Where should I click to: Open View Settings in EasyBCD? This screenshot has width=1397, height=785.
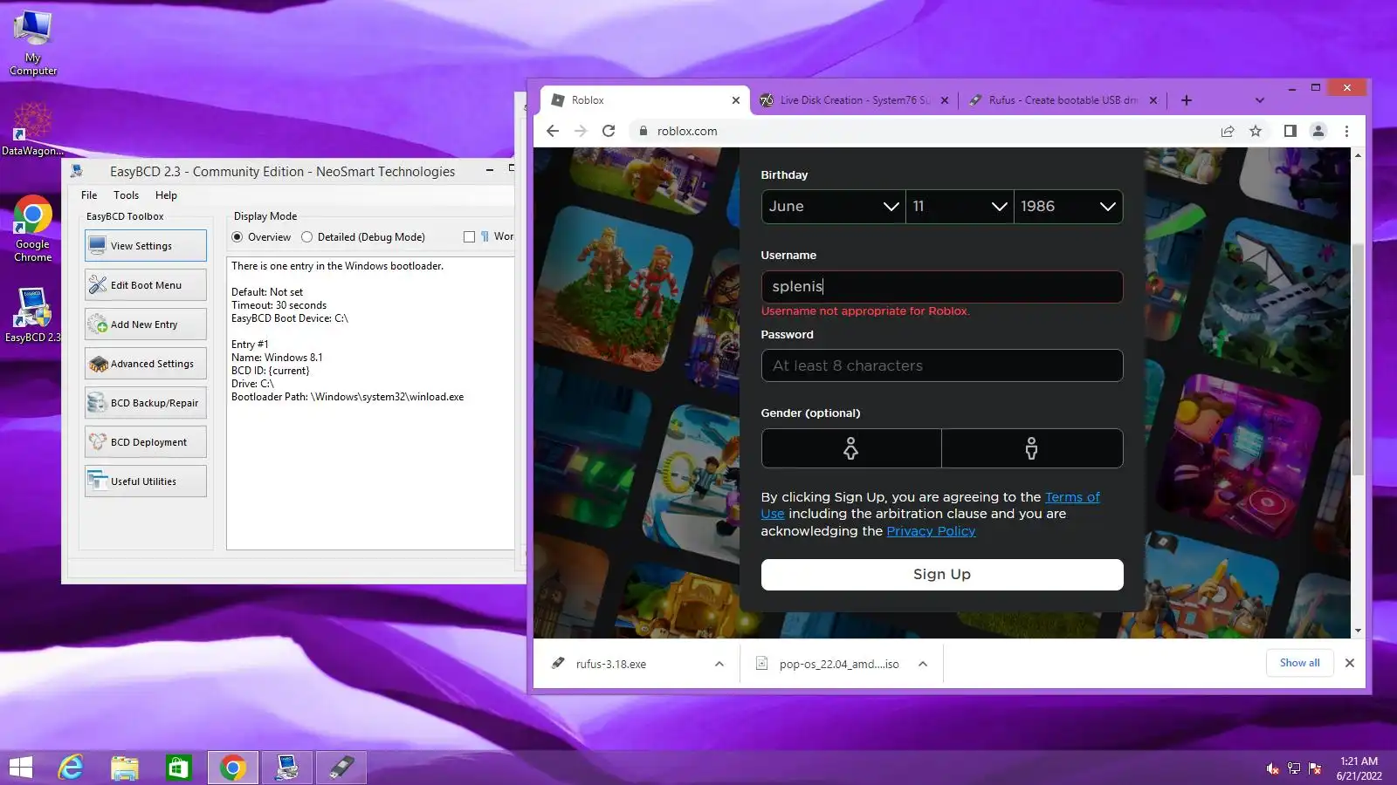pos(146,246)
